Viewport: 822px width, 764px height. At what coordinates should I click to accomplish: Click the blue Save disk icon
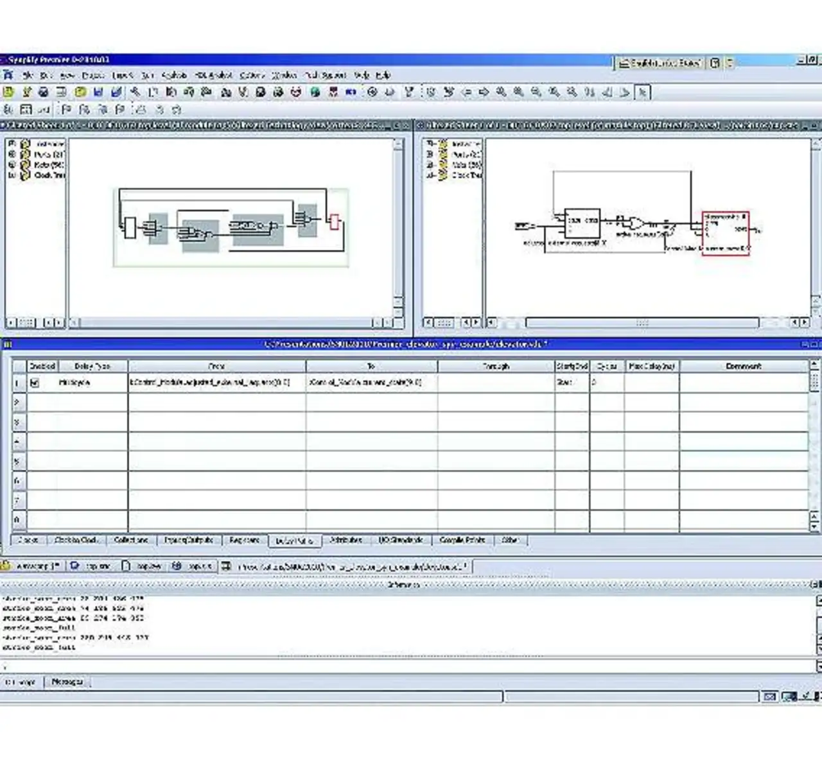(x=99, y=92)
